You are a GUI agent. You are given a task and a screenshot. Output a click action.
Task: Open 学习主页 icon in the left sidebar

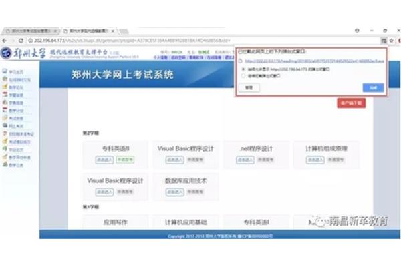coord(5,71)
